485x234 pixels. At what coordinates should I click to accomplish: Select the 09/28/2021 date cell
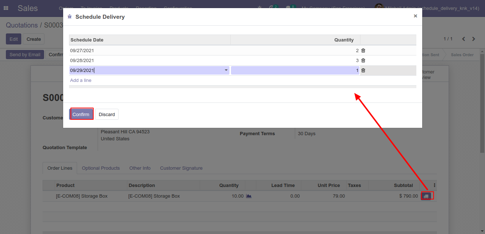[150, 61]
